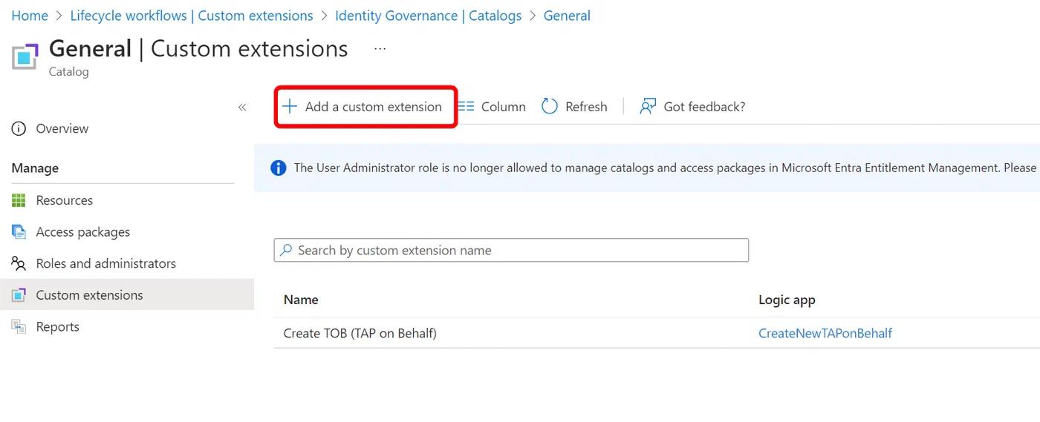Click the Access packages document icon
Image resolution: width=1040 pixels, height=422 pixels.
pyautogui.click(x=19, y=232)
